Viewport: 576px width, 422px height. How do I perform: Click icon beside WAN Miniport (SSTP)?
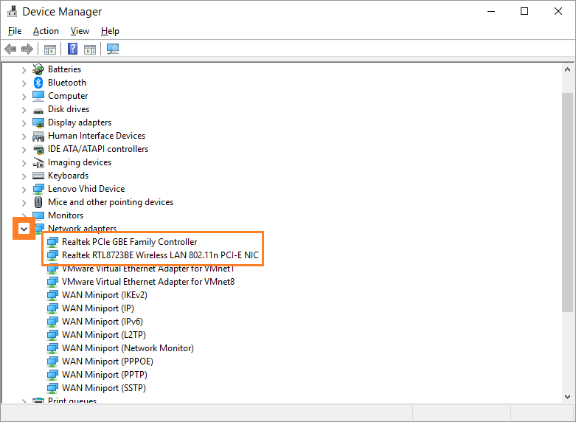52,388
